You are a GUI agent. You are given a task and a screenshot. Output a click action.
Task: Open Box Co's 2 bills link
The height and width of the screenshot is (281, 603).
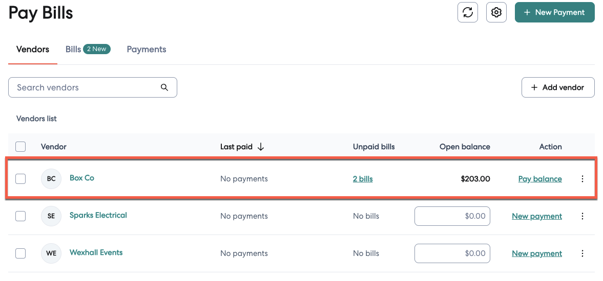363,179
